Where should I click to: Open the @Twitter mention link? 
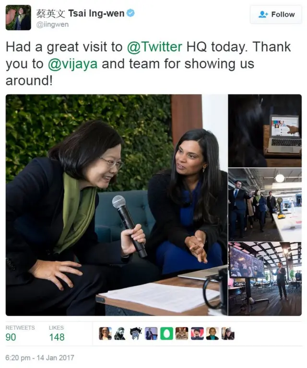[154, 46]
